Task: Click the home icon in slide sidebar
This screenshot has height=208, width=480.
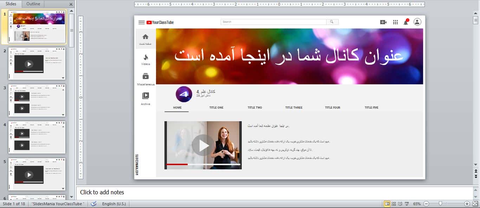Action: tap(145, 37)
